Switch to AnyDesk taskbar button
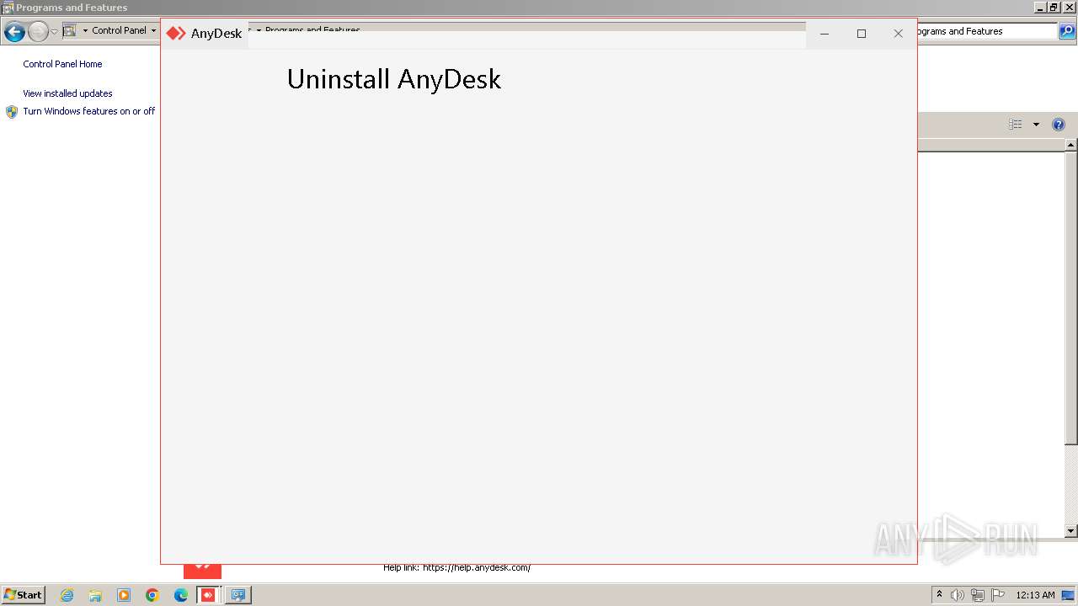Image resolution: width=1078 pixels, height=606 pixels. [209, 595]
